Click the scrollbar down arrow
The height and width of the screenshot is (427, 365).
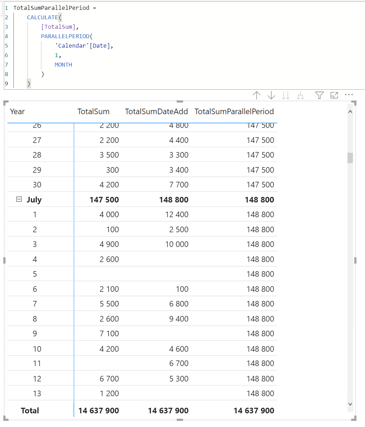(x=350, y=404)
